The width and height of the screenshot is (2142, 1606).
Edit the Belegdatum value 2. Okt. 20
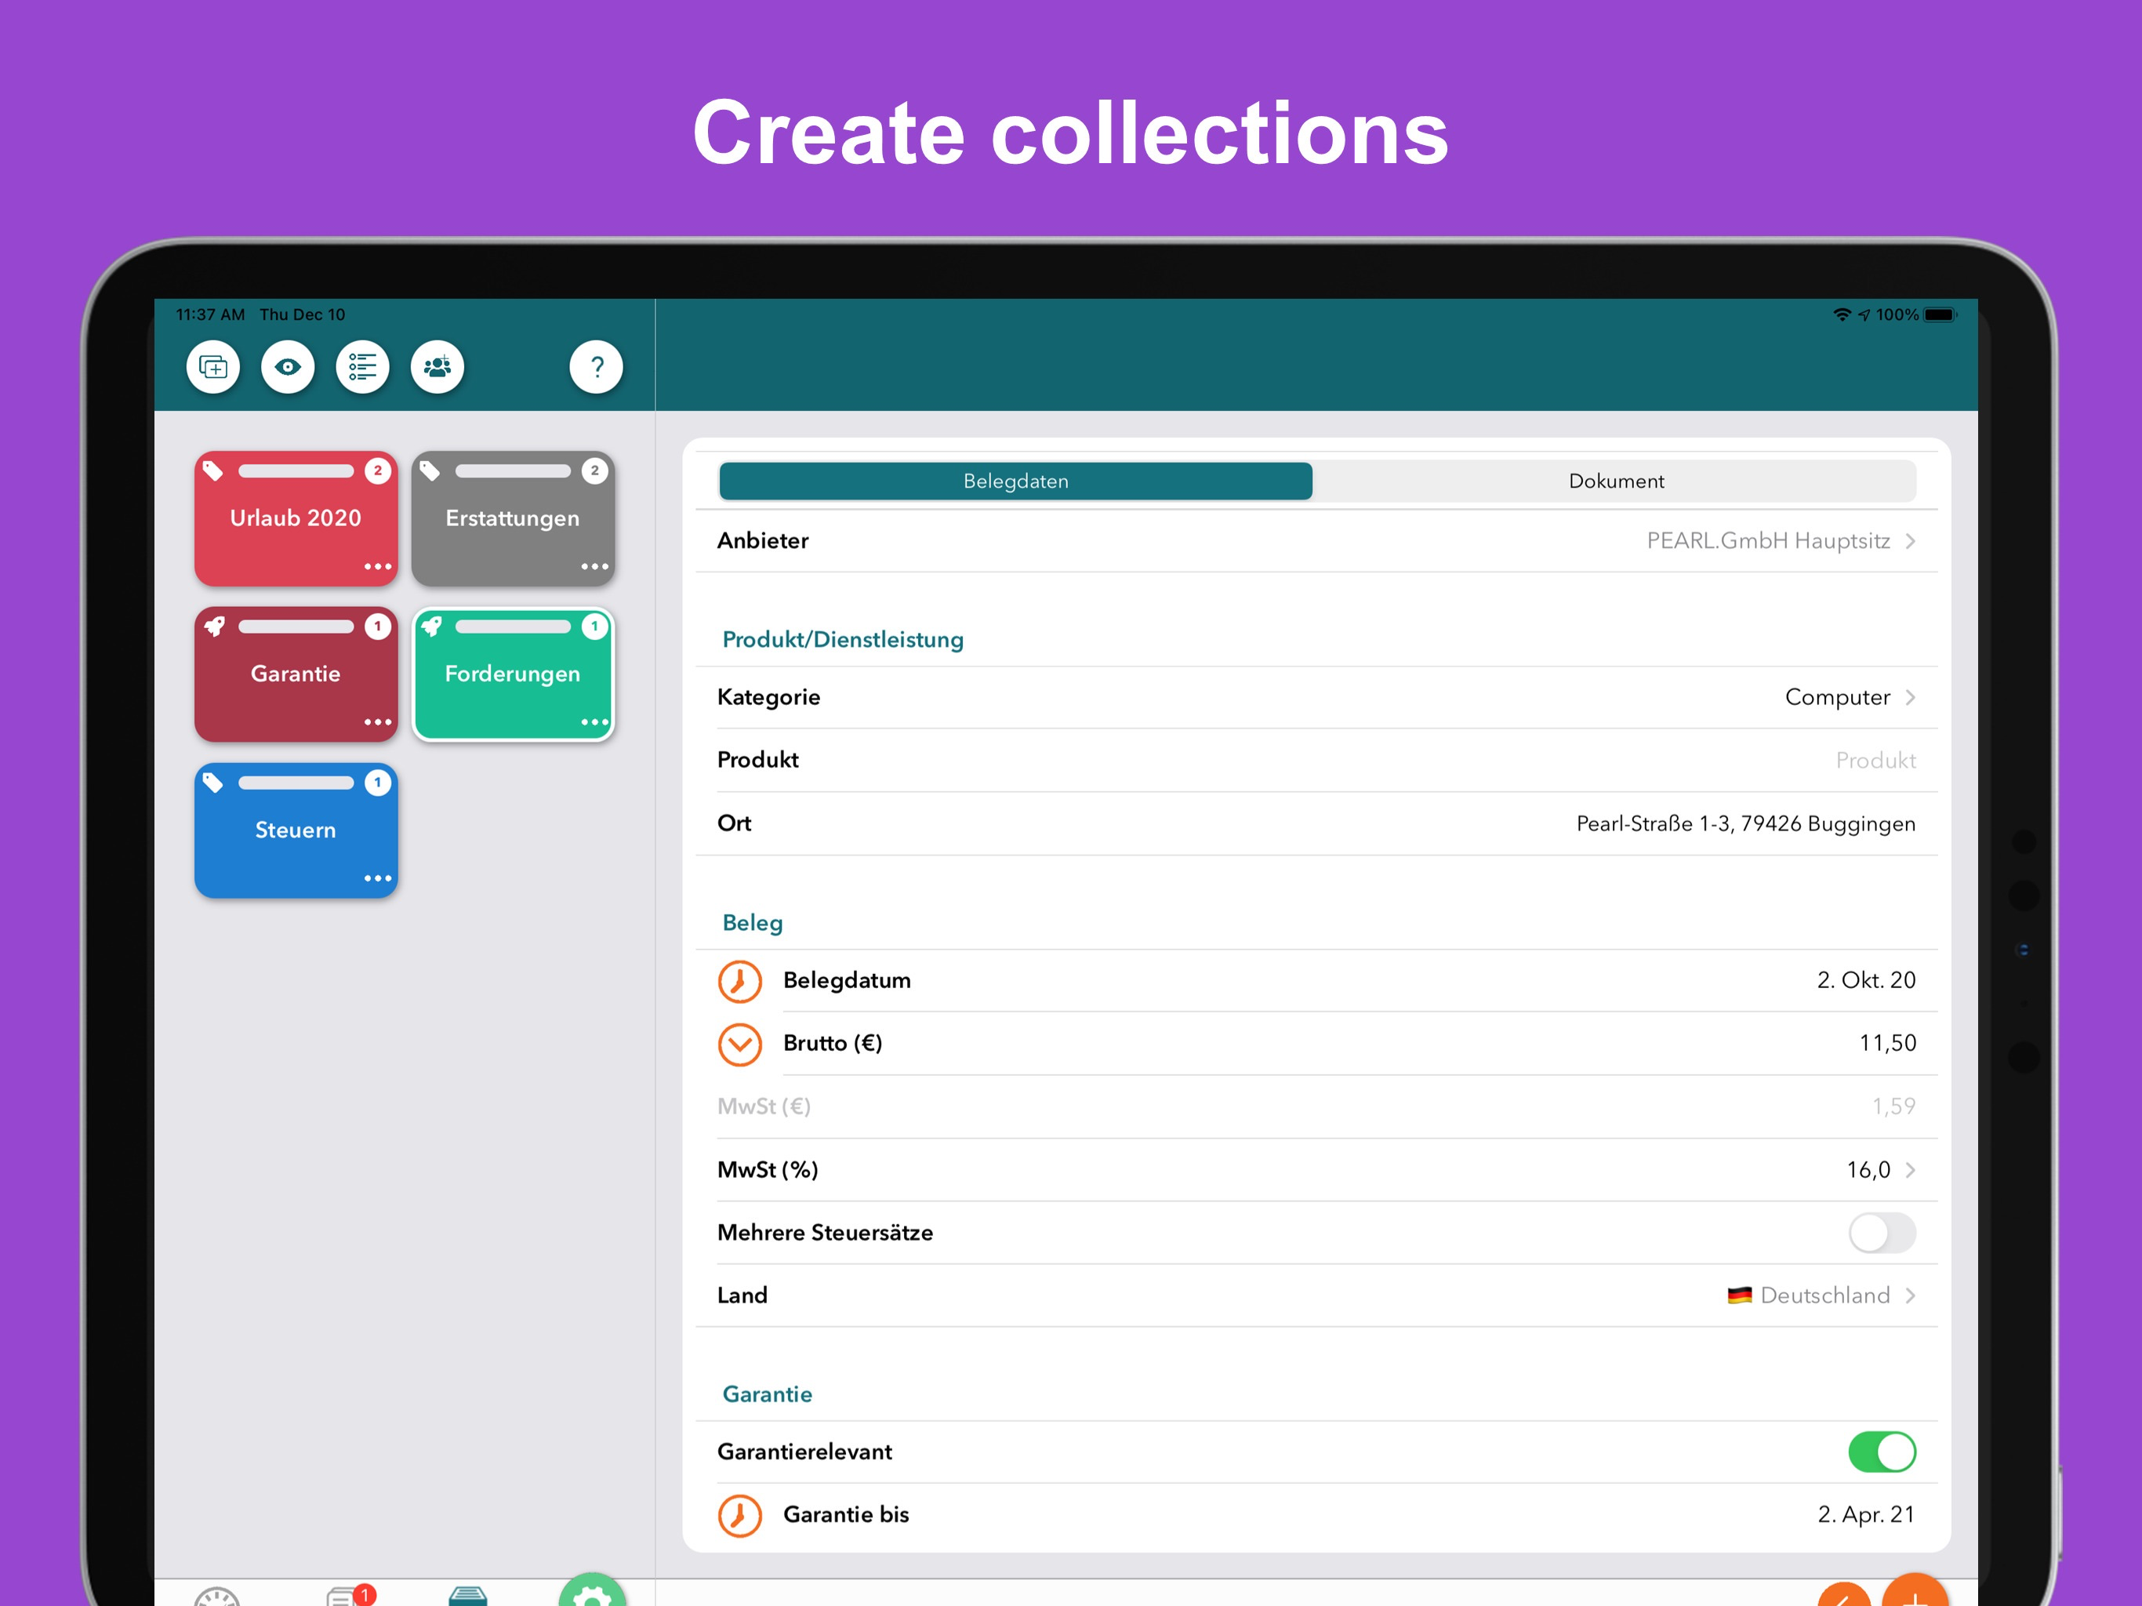[x=1866, y=980]
